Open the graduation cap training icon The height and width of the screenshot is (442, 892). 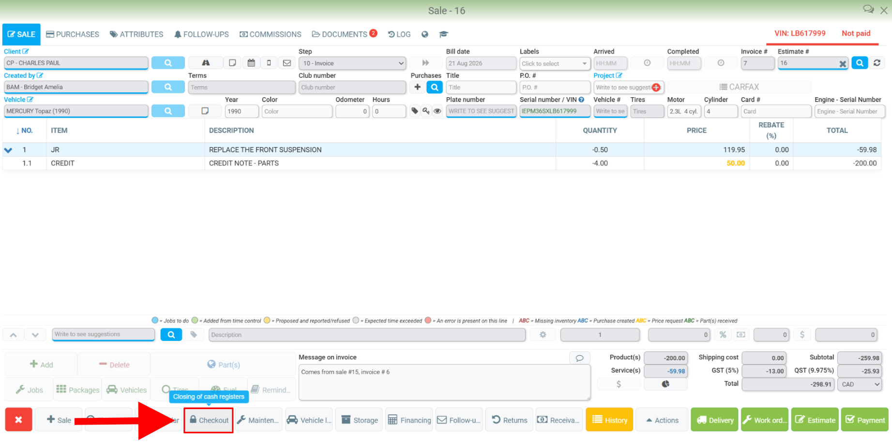coord(443,34)
